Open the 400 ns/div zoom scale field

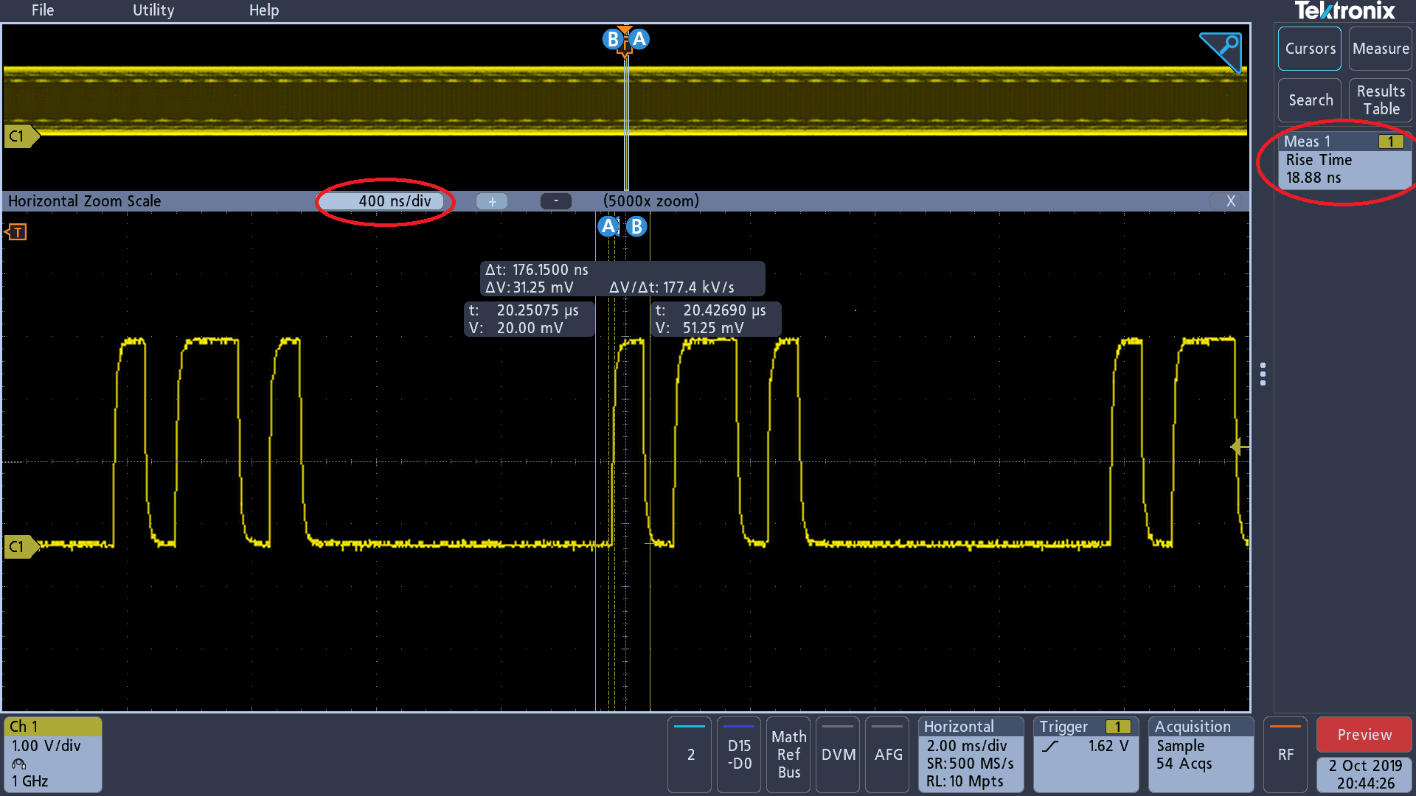[385, 201]
